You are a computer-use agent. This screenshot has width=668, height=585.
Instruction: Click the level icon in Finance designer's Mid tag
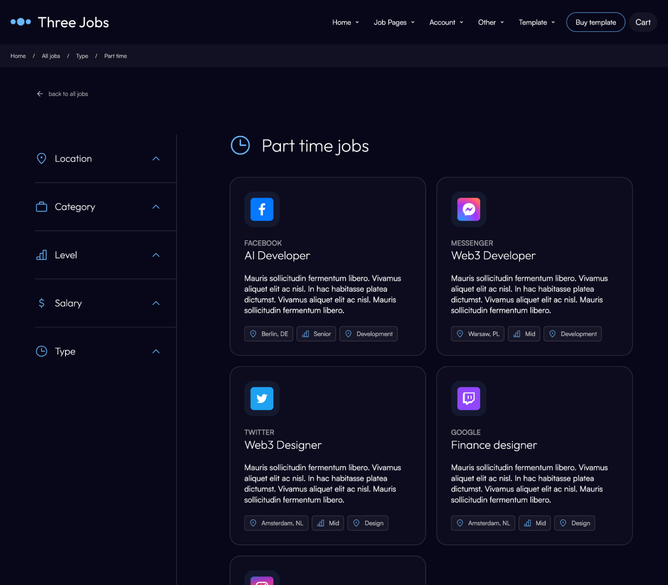[x=528, y=523]
